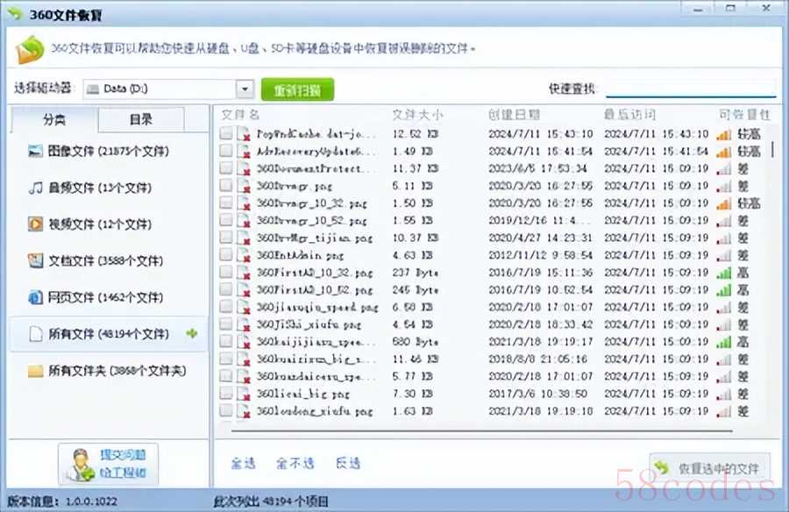Check the AdvRecoveryUpdate file checkbox
Screen dimensions: 789x512
226,150
